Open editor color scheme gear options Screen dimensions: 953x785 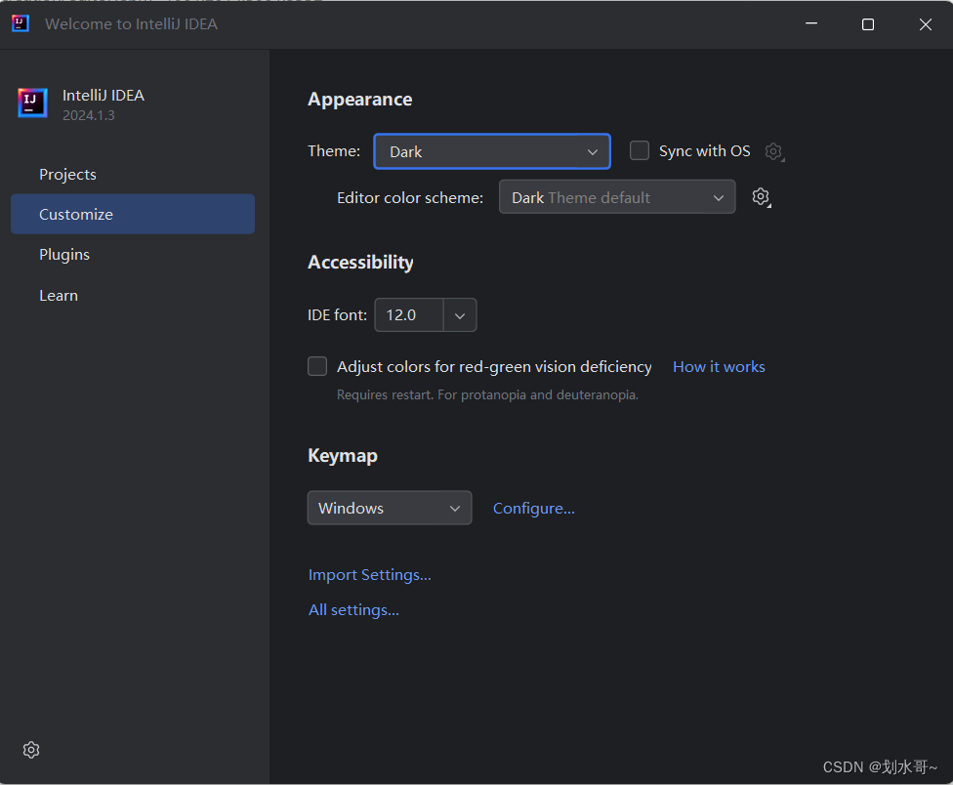click(761, 197)
